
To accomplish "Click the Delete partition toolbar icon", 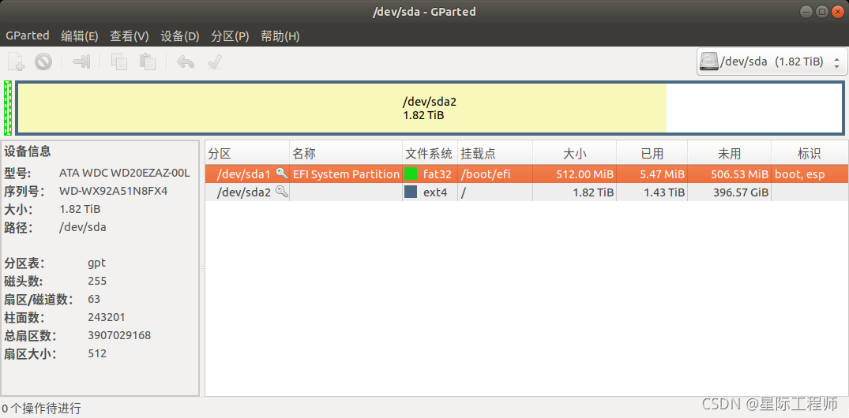I will [43, 62].
